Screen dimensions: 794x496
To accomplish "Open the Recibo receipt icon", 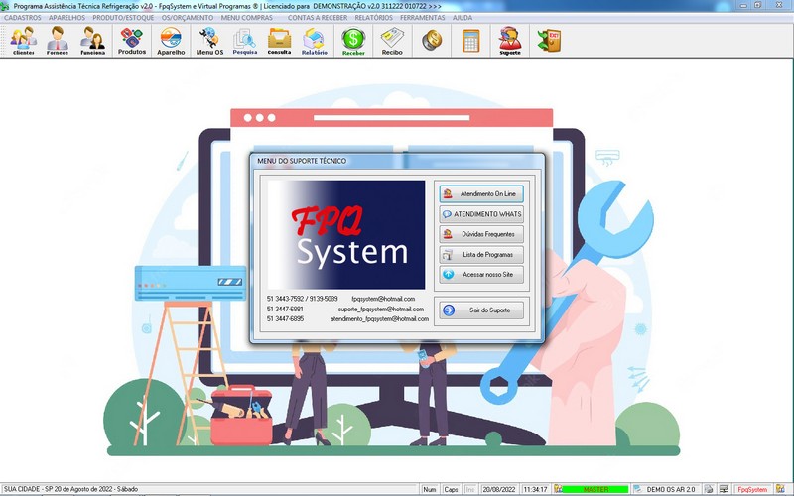I will click(x=392, y=41).
